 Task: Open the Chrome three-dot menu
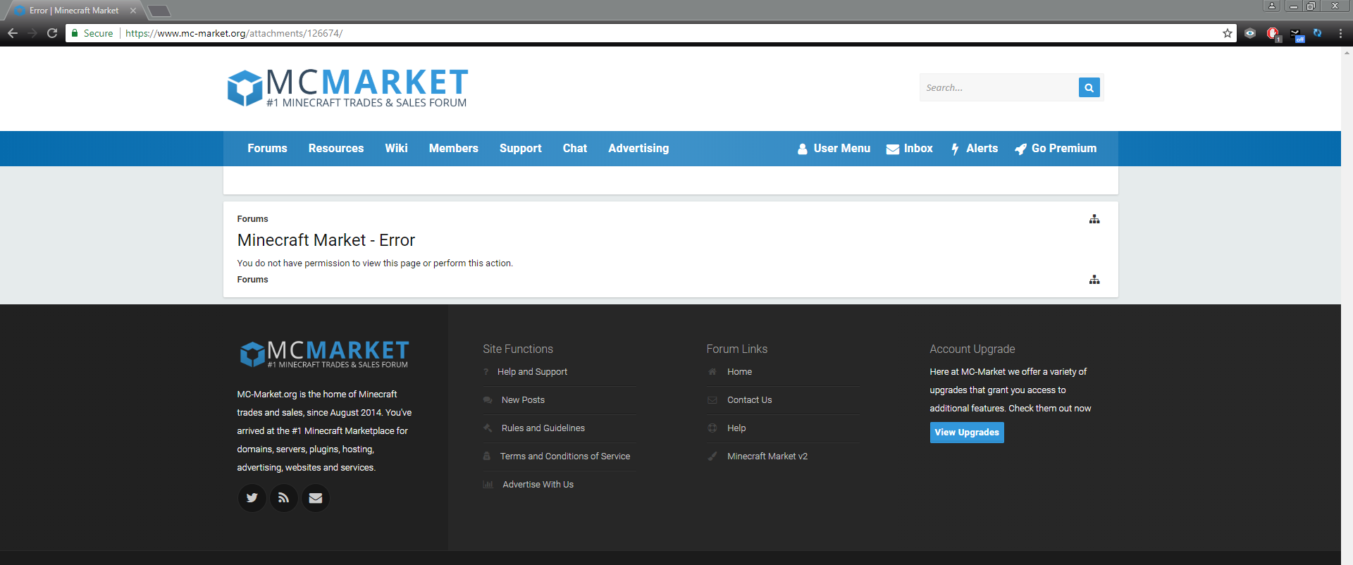(1340, 33)
